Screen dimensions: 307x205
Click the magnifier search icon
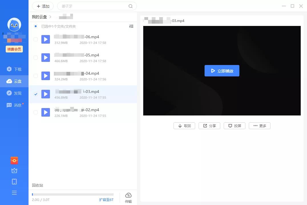(x=130, y=6)
